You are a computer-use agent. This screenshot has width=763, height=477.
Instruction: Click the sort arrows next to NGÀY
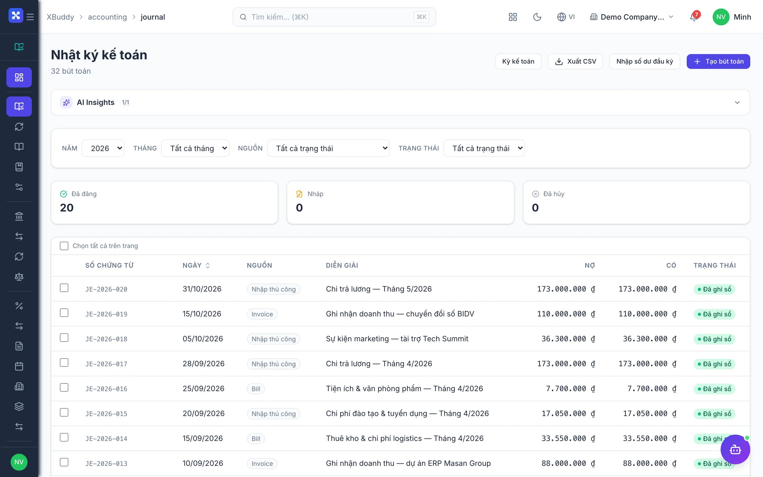208,266
